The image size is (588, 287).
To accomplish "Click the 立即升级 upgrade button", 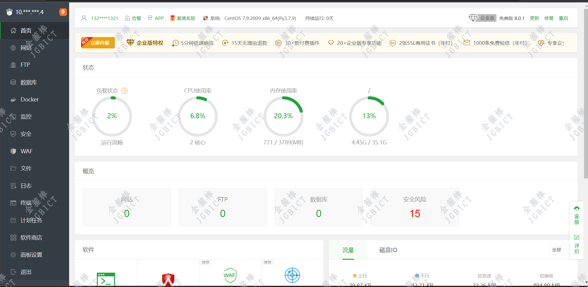I will pos(98,43).
